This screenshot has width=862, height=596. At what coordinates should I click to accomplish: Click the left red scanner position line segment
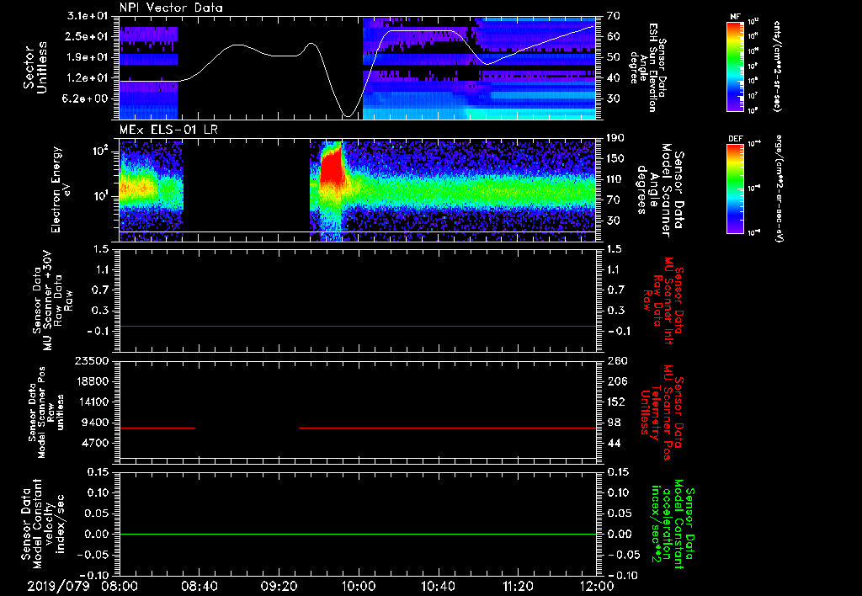pos(157,428)
